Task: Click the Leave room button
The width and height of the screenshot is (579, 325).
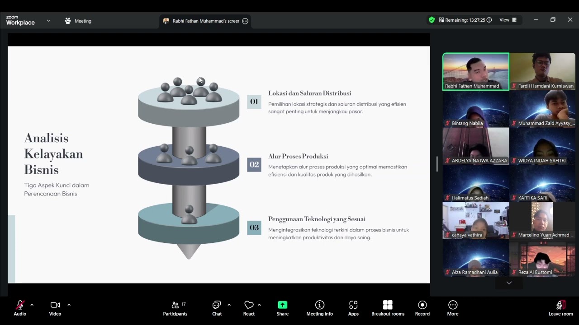Action: pyautogui.click(x=560, y=308)
